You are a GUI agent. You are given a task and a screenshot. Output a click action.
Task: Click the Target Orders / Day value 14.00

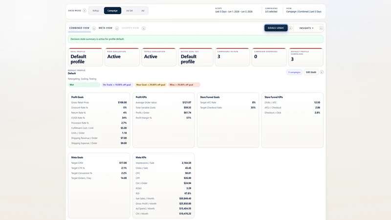coord(124,178)
